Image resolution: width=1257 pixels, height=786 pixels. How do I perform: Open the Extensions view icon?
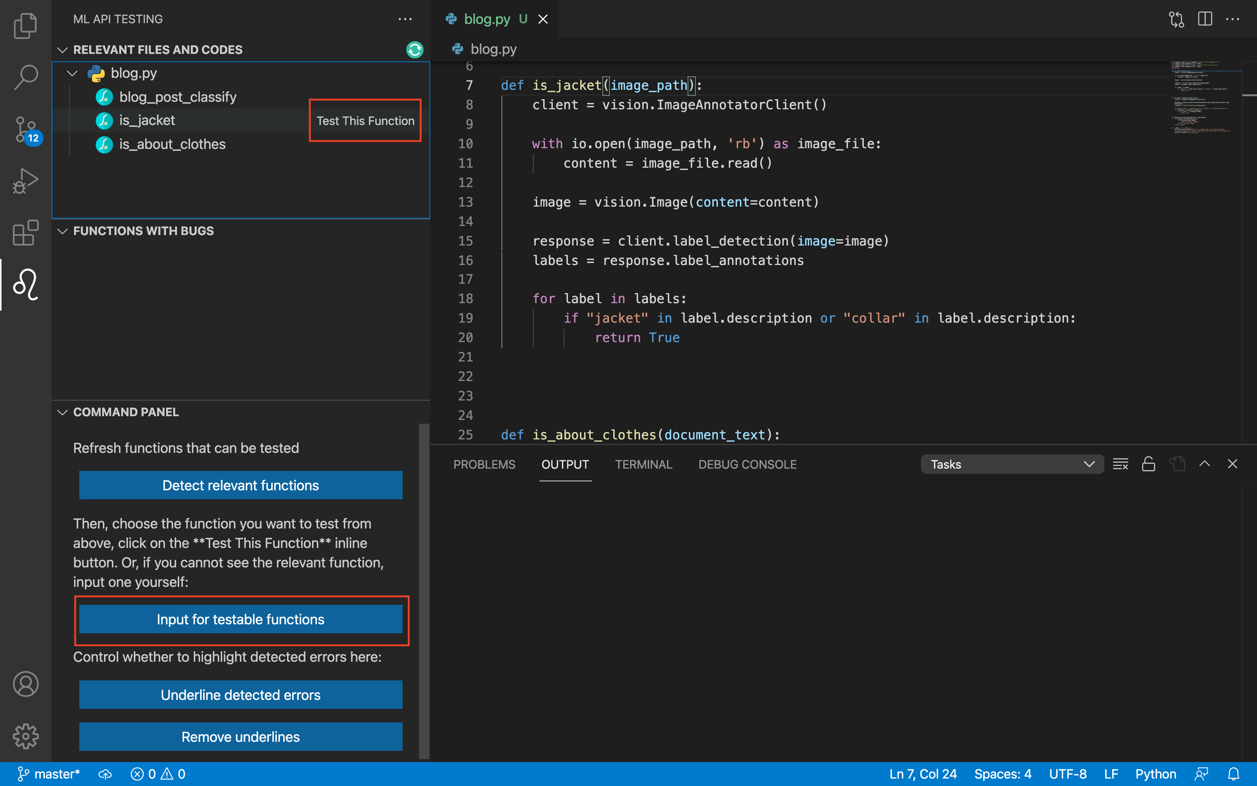tap(25, 232)
